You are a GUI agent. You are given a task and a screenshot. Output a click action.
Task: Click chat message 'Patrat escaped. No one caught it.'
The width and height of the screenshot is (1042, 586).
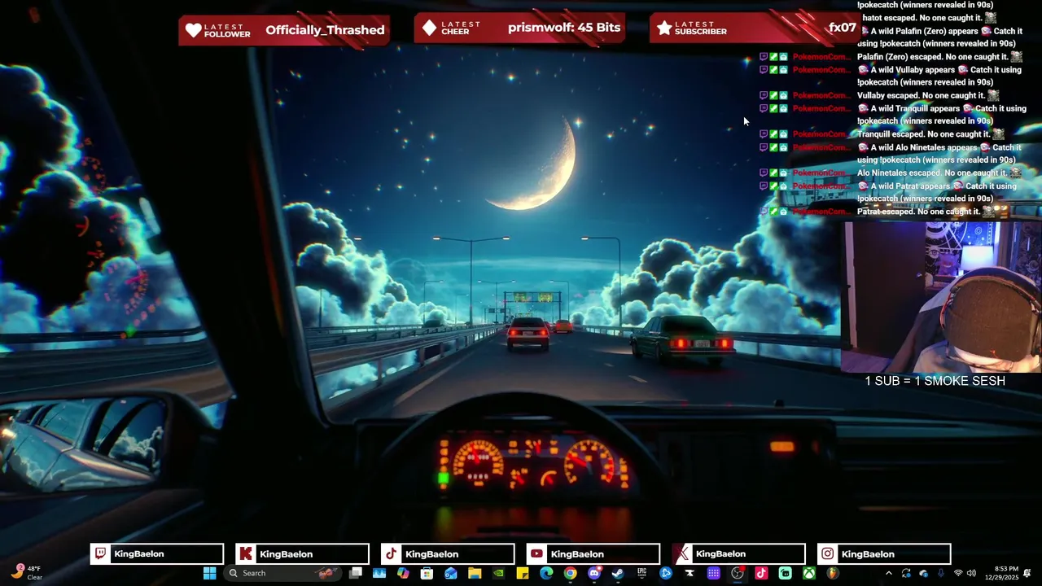point(918,212)
